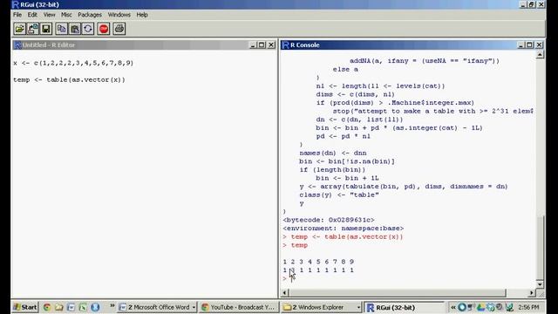Image resolution: width=558 pixels, height=314 pixels.
Task: Stop current computation with red STOP icon
Action: click(x=104, y=29)
